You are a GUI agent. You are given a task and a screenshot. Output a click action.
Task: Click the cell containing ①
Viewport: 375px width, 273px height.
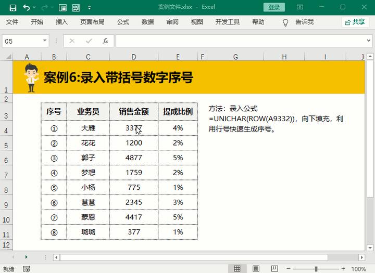coord(54,128)
